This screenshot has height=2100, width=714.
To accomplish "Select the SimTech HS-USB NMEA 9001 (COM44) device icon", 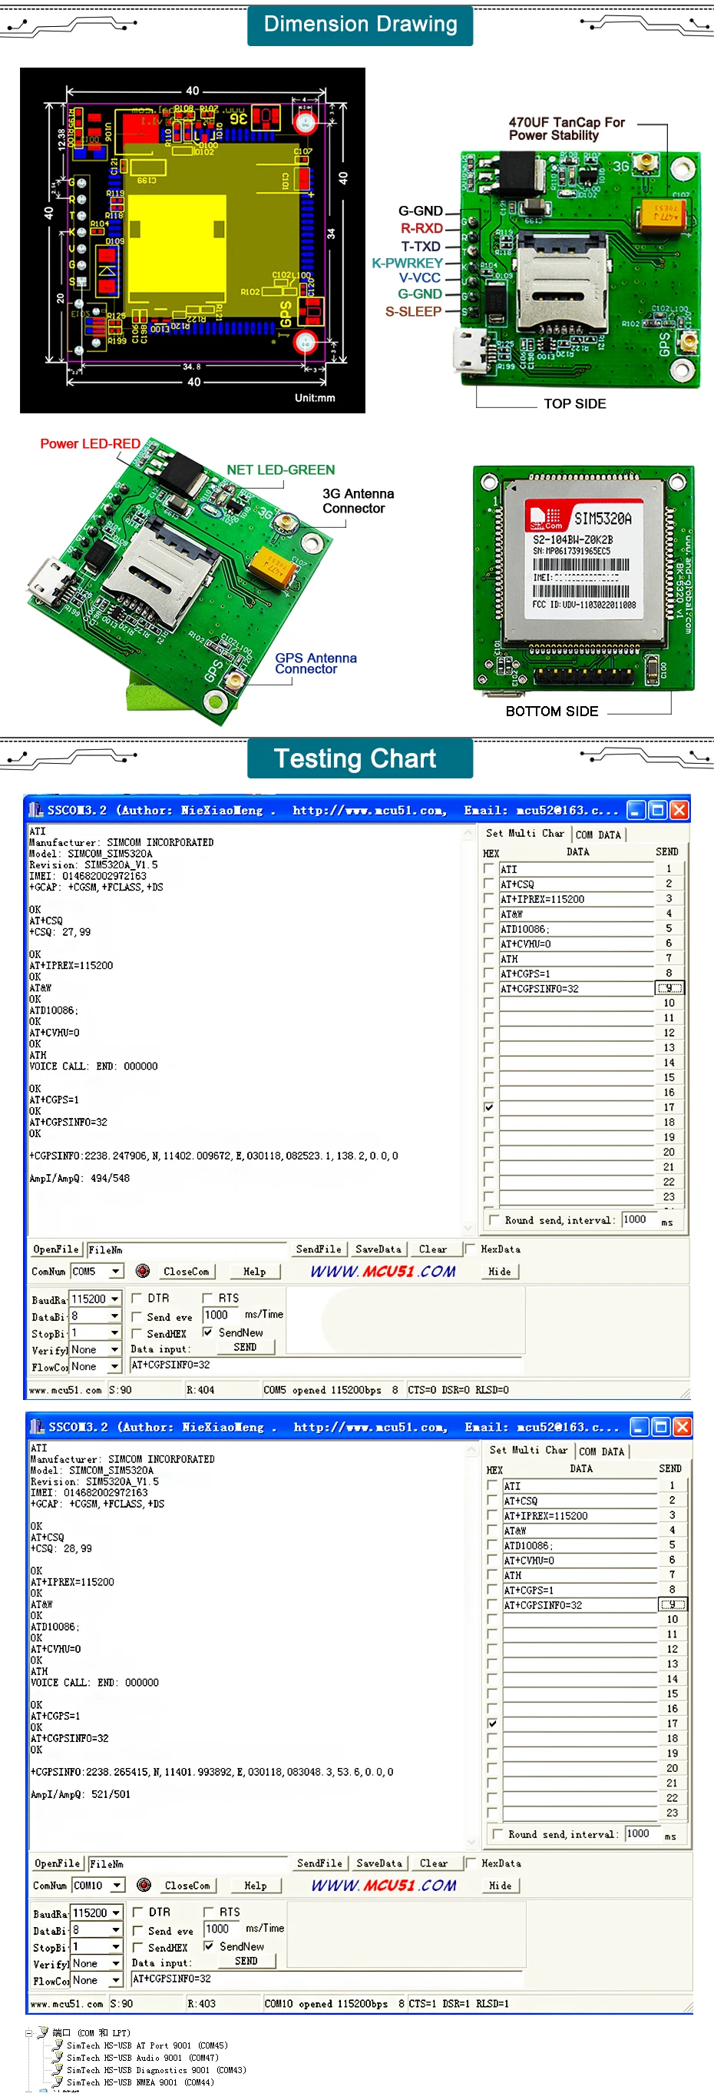I will [58, 2082].
